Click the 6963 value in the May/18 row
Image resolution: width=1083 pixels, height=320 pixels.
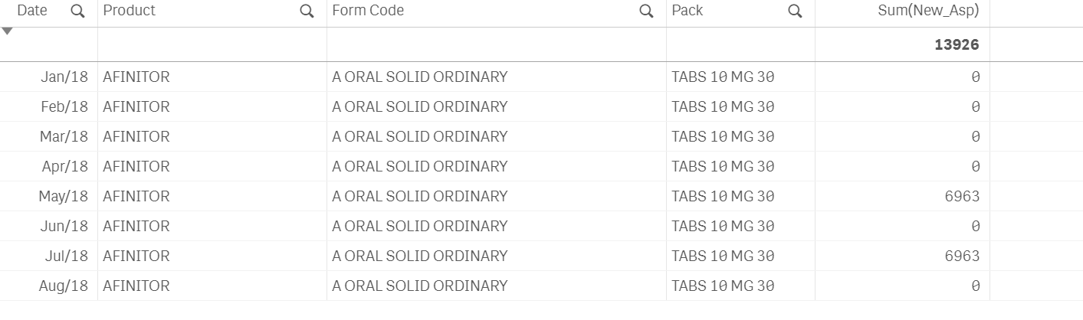pos(962,196)
